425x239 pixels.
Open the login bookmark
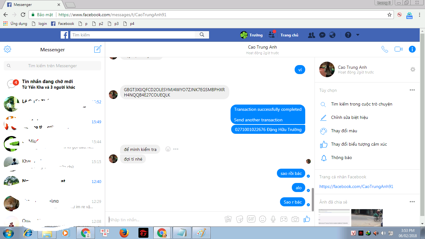[x=39, y=24]
